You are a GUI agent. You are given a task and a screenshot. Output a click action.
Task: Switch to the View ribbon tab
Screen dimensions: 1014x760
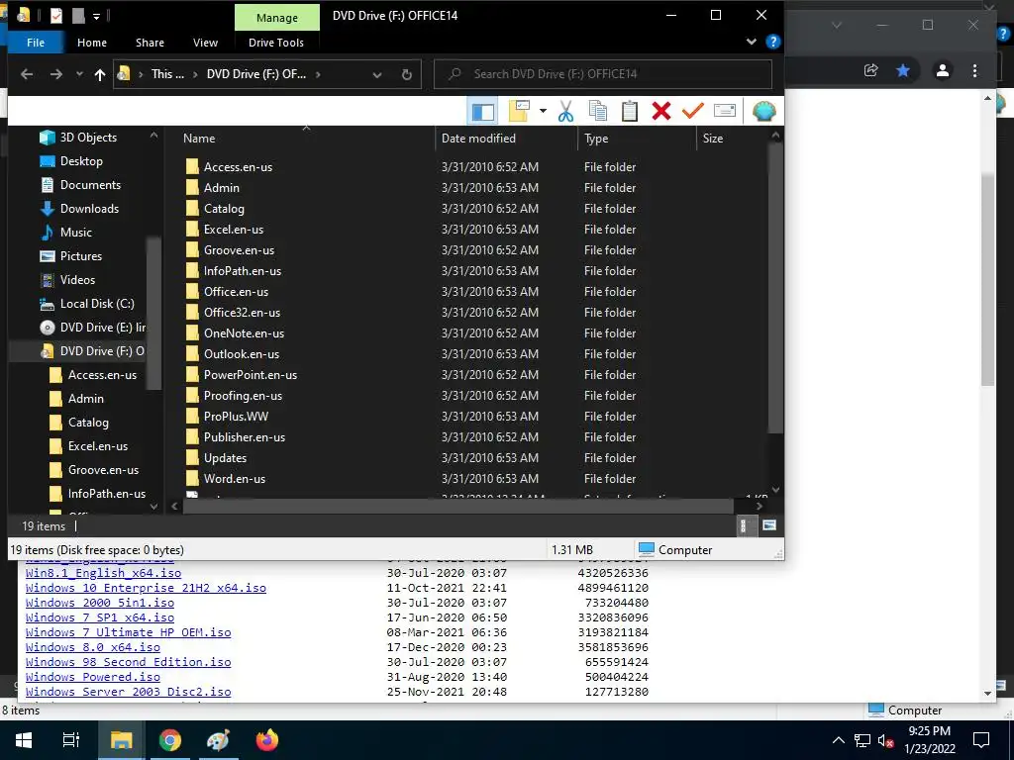click(205, 43)
